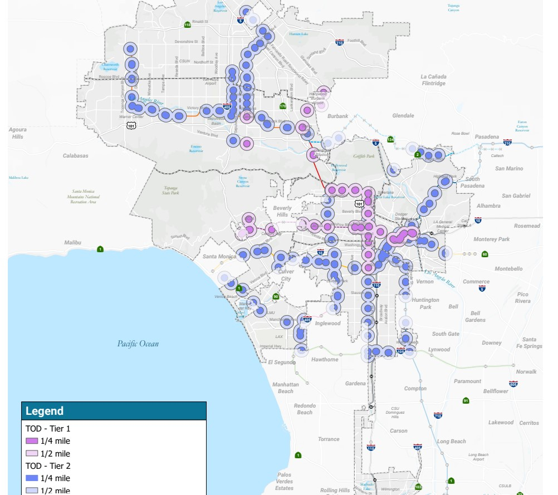Click the Interstate 710 highway shield
The image size is (558, 495).
click(437, 415)
